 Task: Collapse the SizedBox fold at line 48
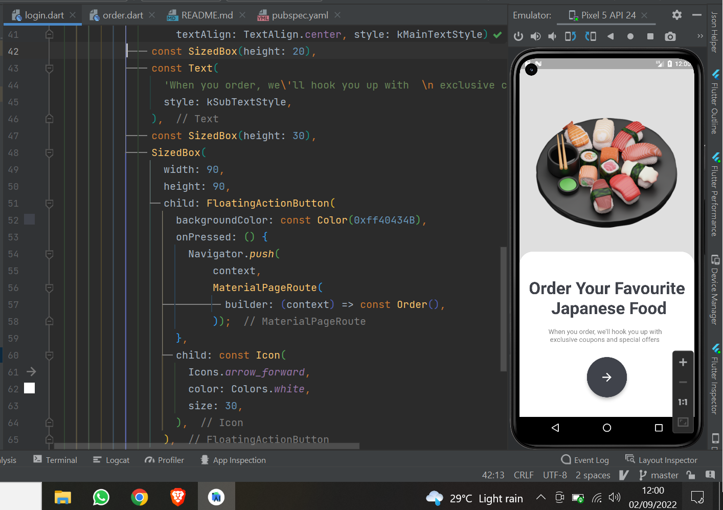(49, 152)
